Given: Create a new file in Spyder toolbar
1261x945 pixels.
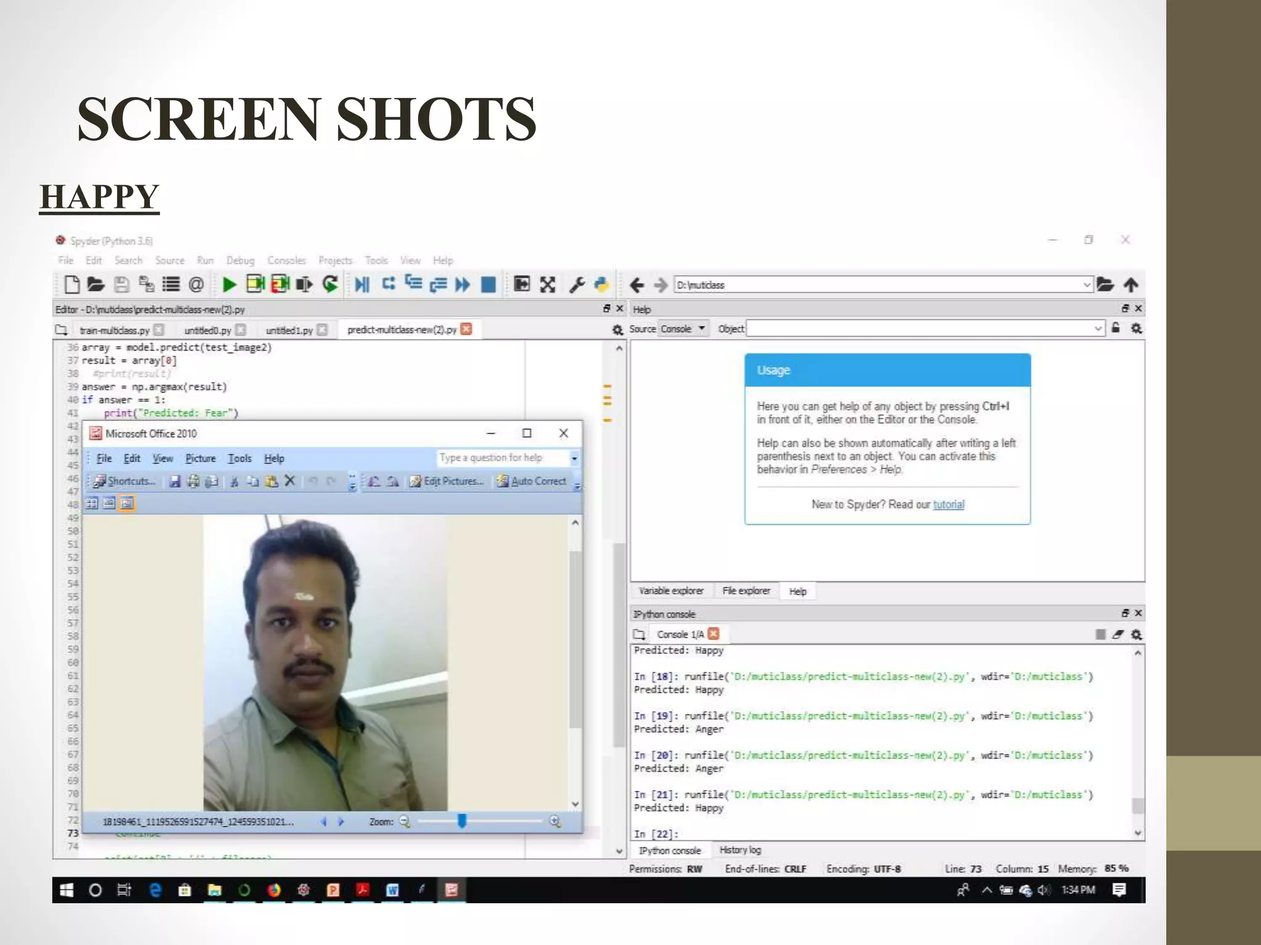Looking at the screenshot, I should point(72,284).
